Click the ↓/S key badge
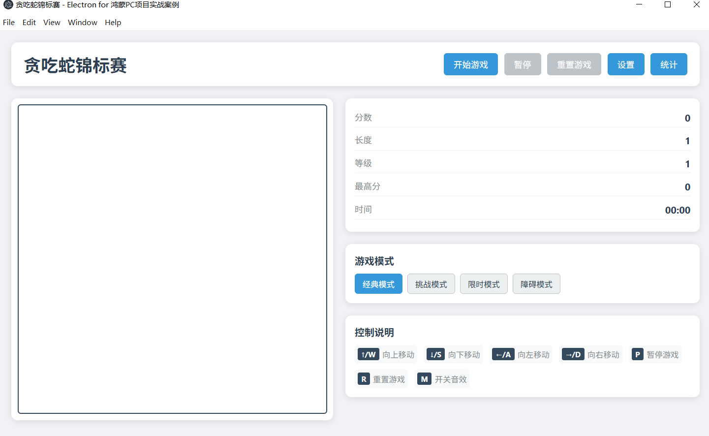This screenshot has height=436, width=709. pos(436,354)
